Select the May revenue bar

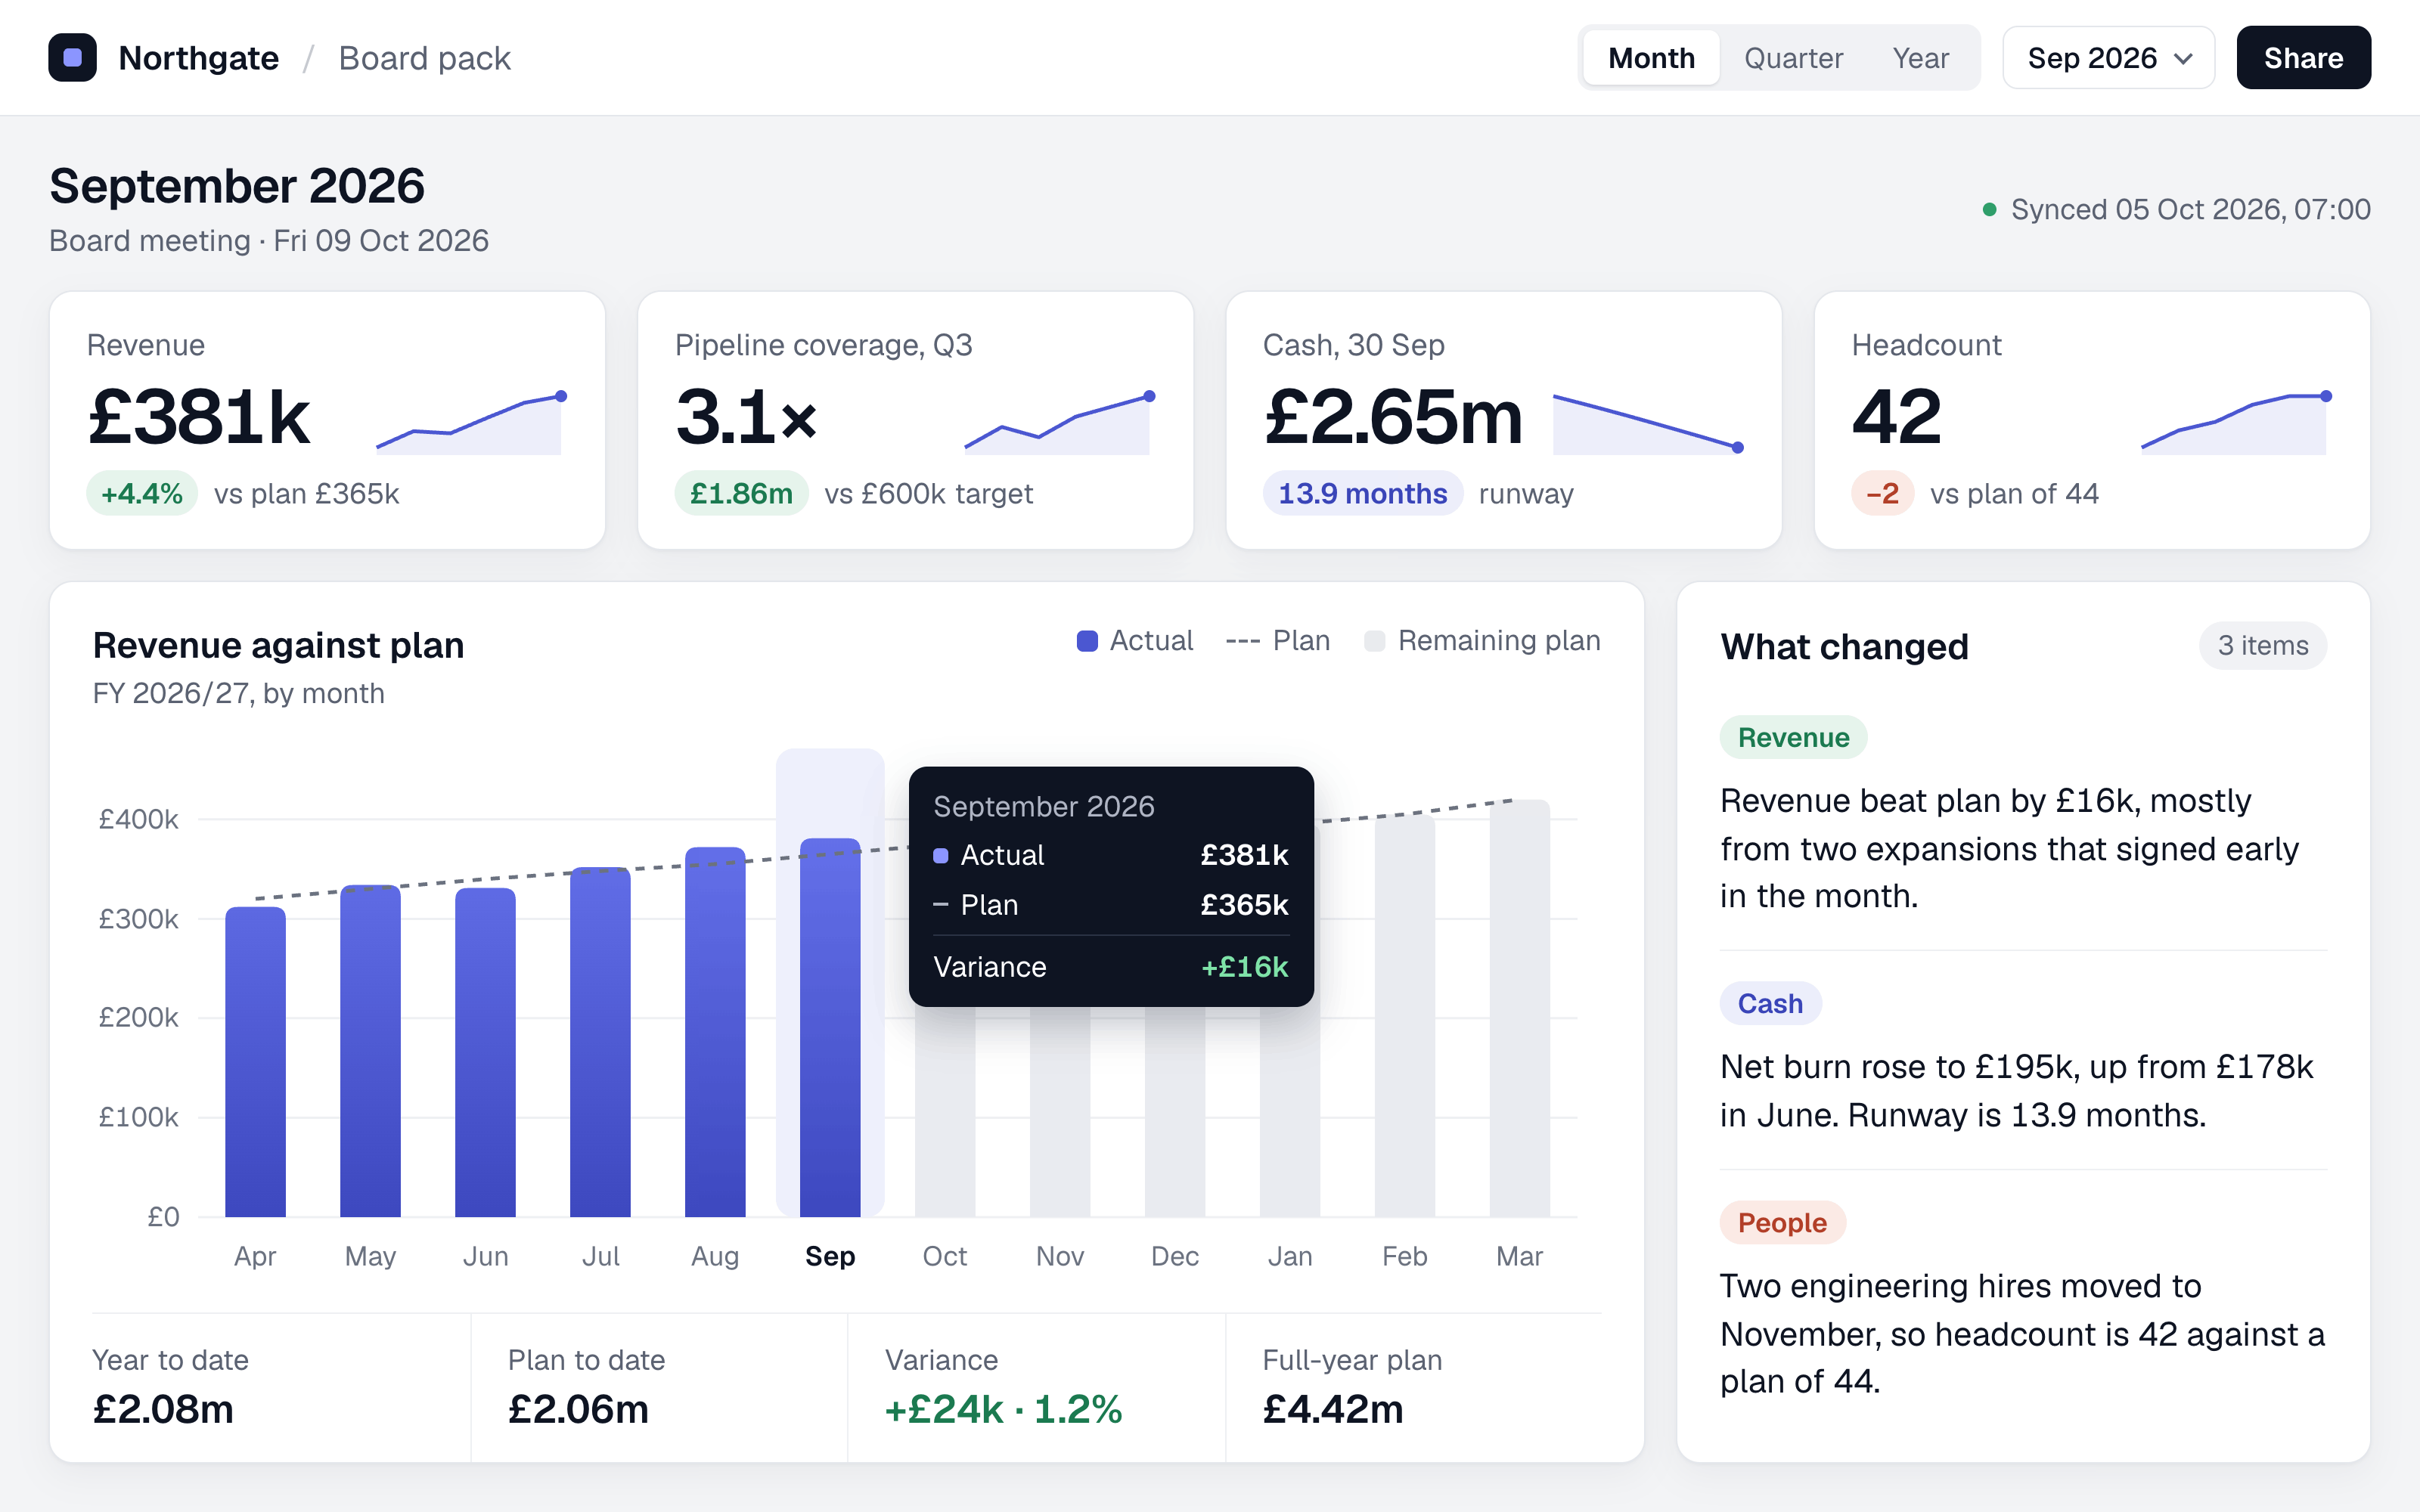pos(370,1051)
